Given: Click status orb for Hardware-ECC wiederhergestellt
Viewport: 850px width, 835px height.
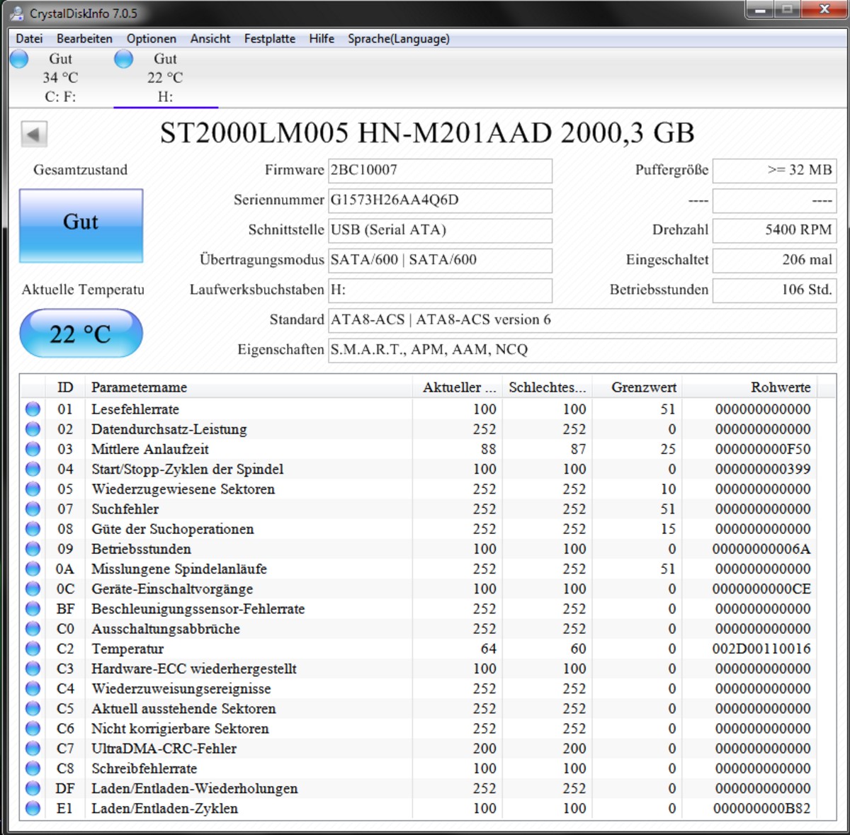Looking at the screenshot, I should (x=33, y=669).
